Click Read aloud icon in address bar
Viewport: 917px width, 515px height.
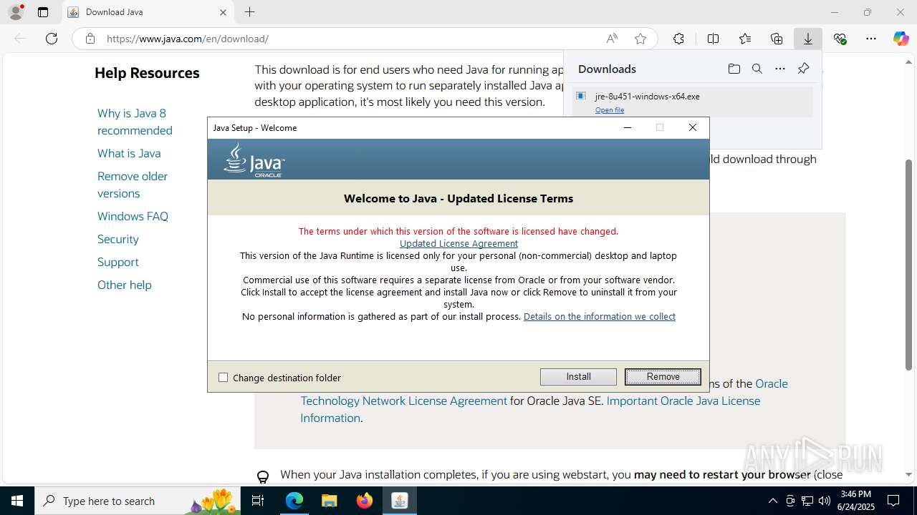tap(612, 39)
